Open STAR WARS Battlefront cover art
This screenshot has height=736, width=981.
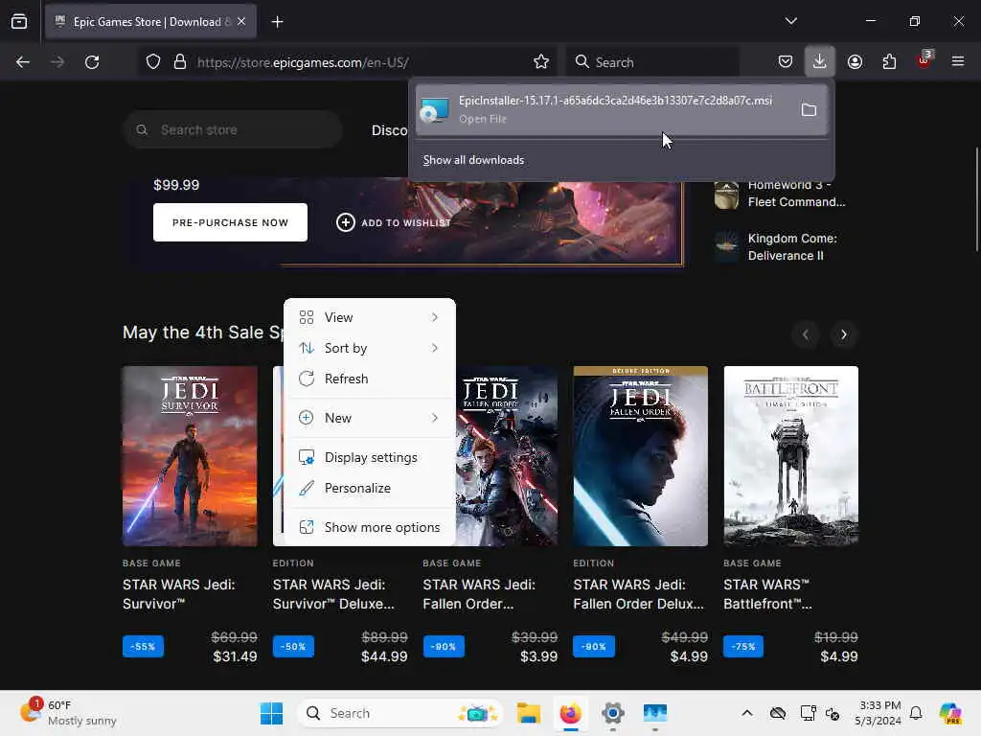(790, 456)
